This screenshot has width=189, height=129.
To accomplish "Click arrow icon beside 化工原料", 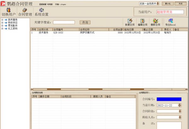I will coord(6,29).
